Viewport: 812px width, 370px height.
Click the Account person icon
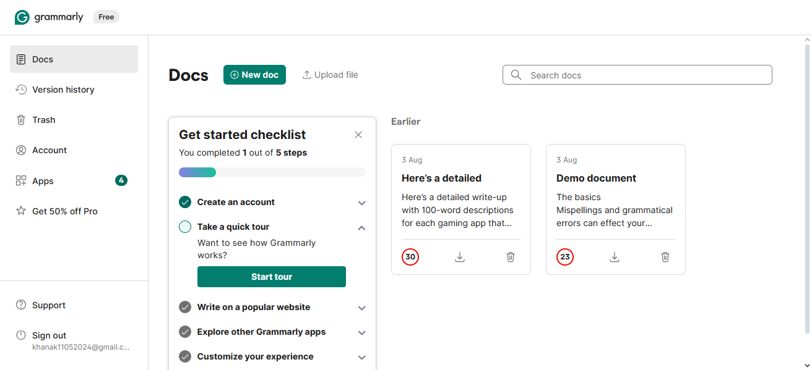(21, 150)
